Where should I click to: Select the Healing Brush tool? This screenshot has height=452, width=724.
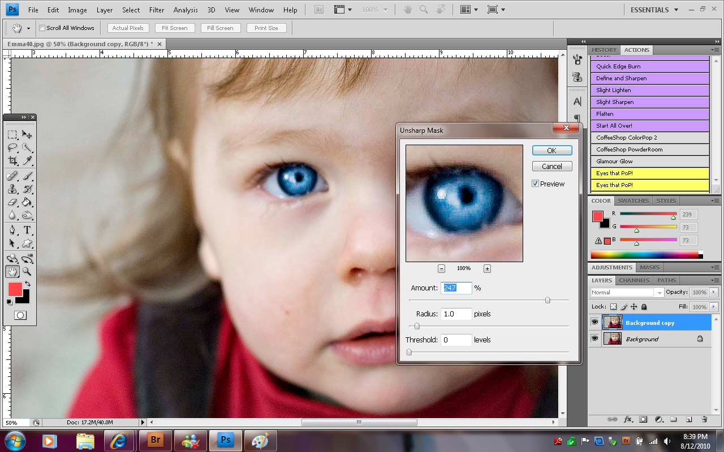12,176
